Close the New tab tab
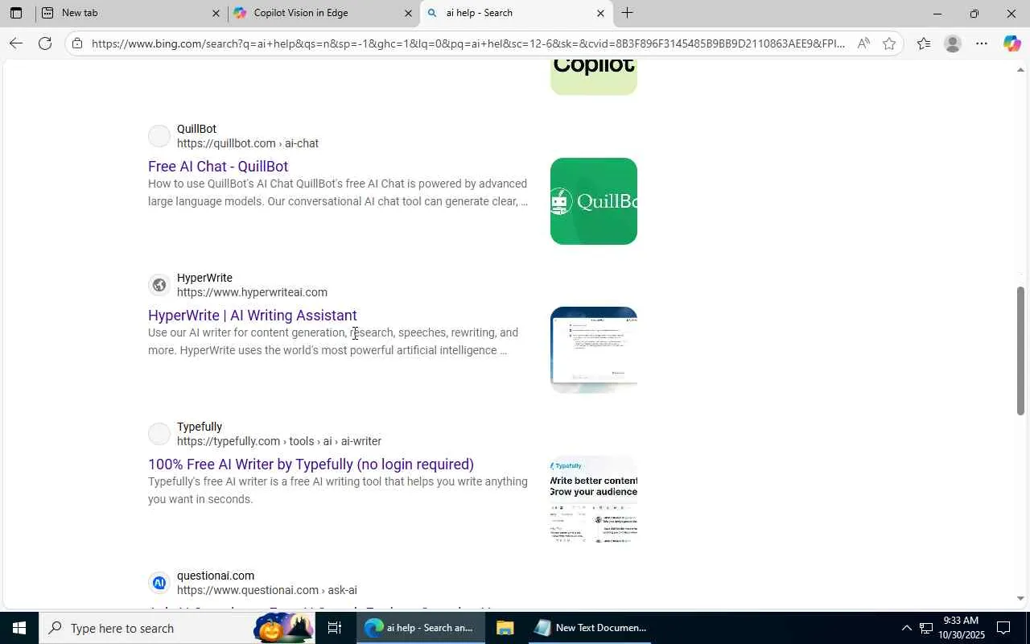Viewport: 1030px width, 644px height. [216, 13]
